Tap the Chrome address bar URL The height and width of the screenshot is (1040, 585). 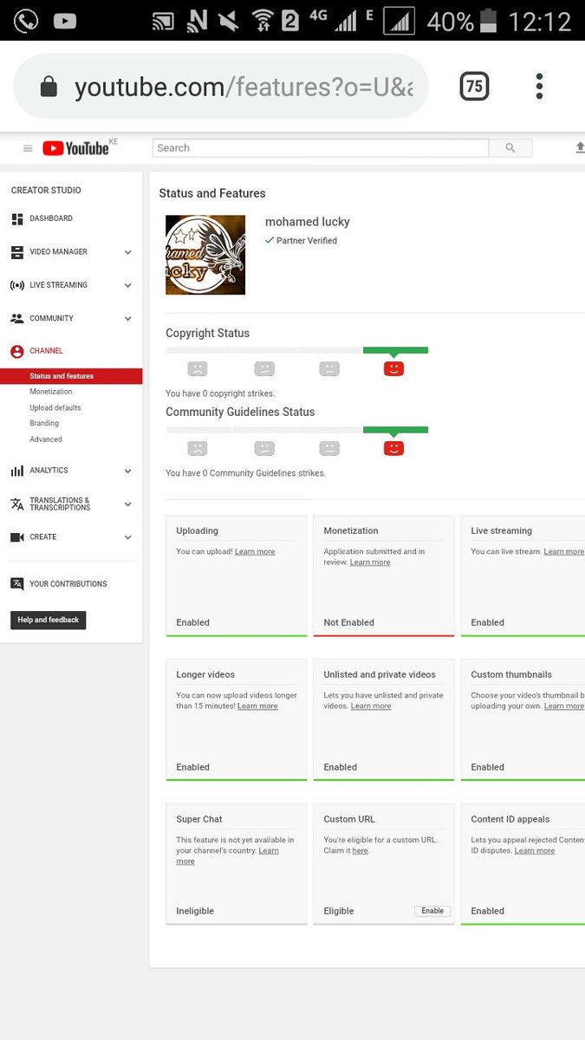tap(243, 87)
